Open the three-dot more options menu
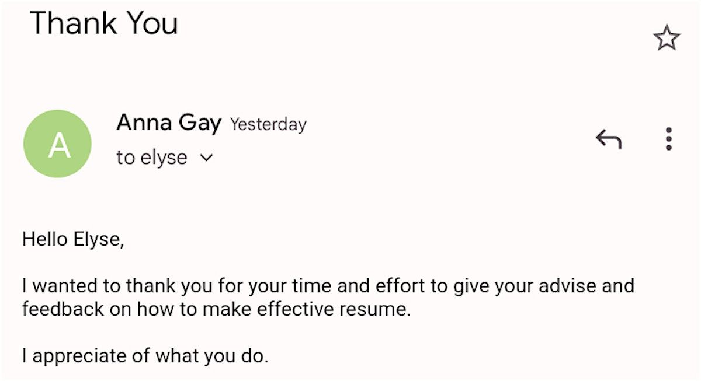Viewport: 701px width, 381px height. point(669,139)
